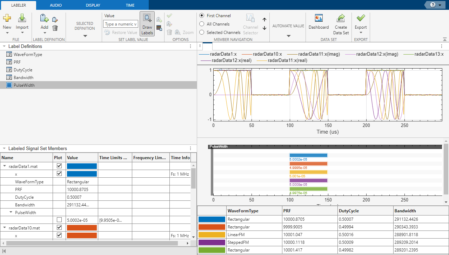Uncheck the Plot box for radarData10.mat

pyautogui.click(x=59, y=227)
